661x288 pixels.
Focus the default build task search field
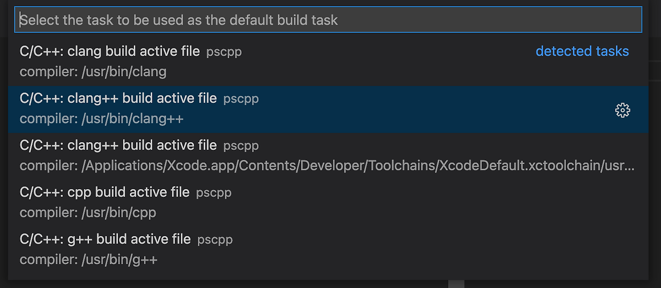coord(328,20)
